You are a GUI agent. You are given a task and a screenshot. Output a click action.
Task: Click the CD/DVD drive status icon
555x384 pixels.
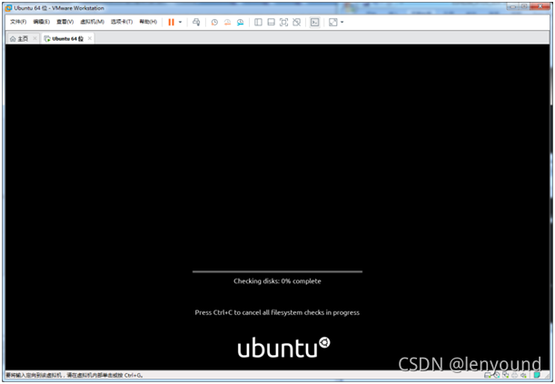point(497,375)
